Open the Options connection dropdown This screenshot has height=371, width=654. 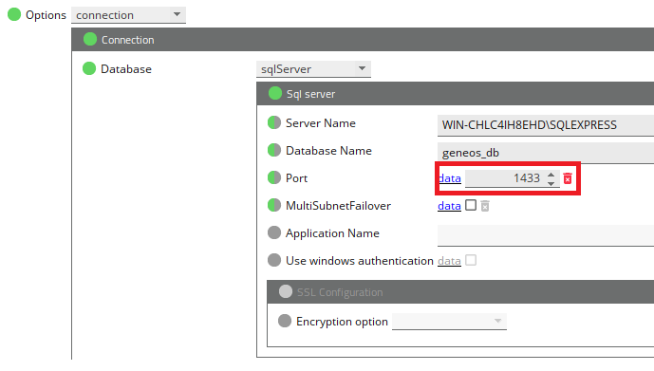click(x=128, y=15)
